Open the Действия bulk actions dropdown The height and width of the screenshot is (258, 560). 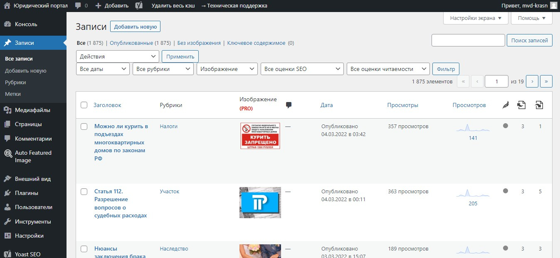point(118,56)
